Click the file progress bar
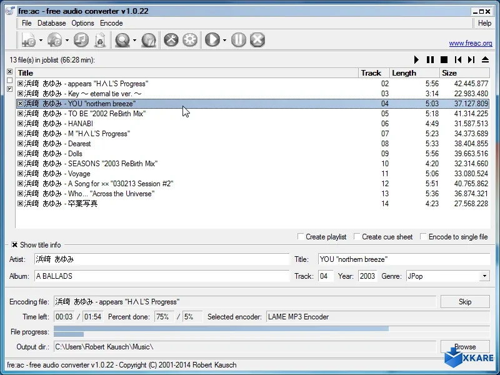 click(272, 332)
